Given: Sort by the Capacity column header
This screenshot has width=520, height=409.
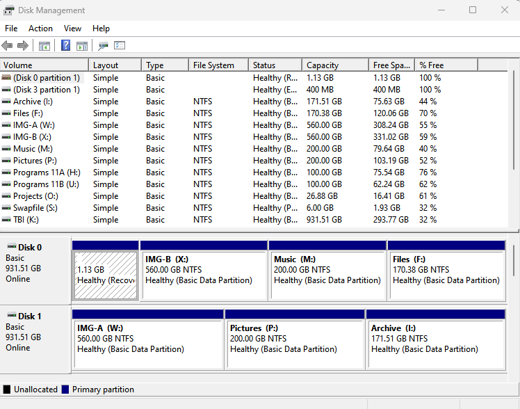Looking at the screenshot, I should (x=335, y=65).
